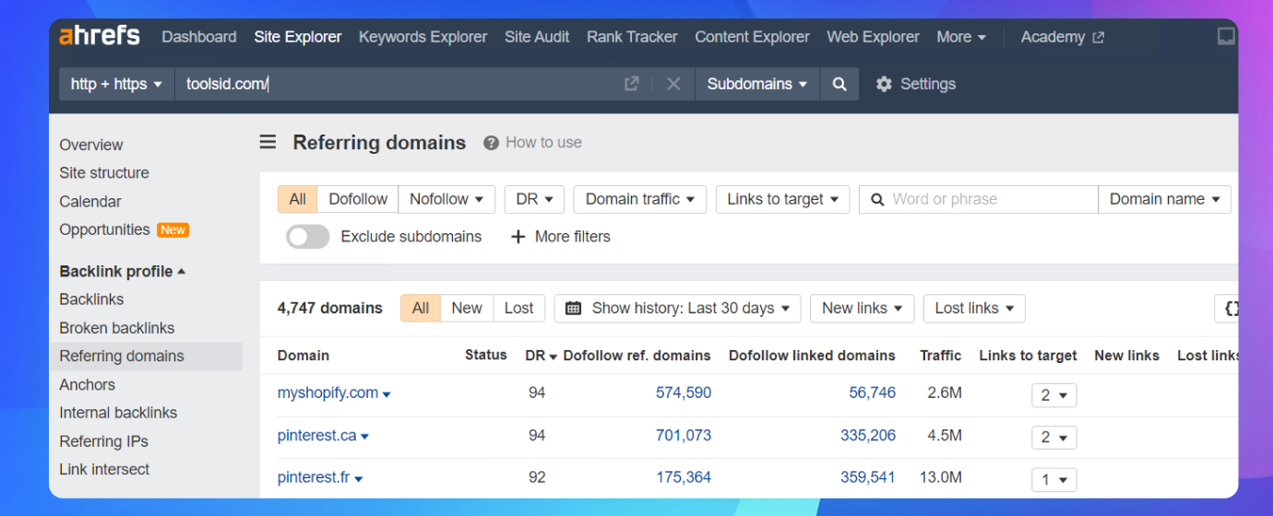This screenshot has height=516, width=1273.
Task: Click the 335,206 dofollow linked domains value
Action: (868, 435)
